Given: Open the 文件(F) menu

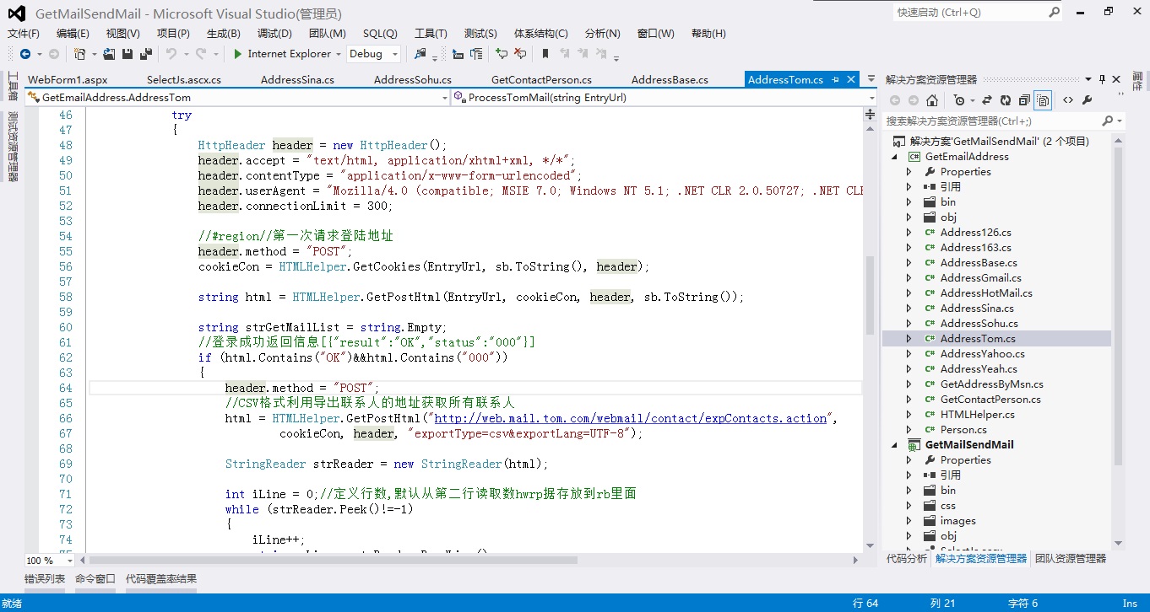Looking at the screenshot, I should click(24, 34).
